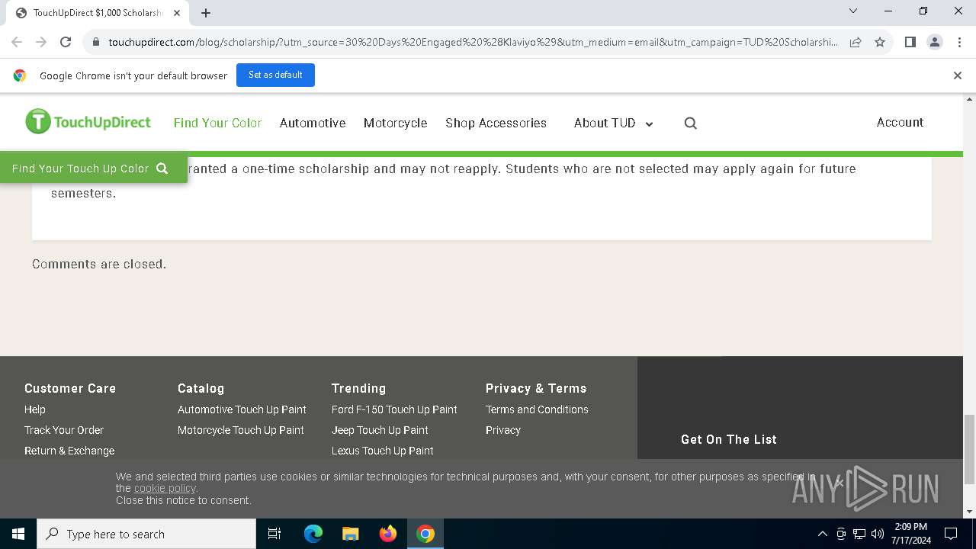Open File Explorer from the taskbar
Screen dimensions: 976x549
point(351,534)
